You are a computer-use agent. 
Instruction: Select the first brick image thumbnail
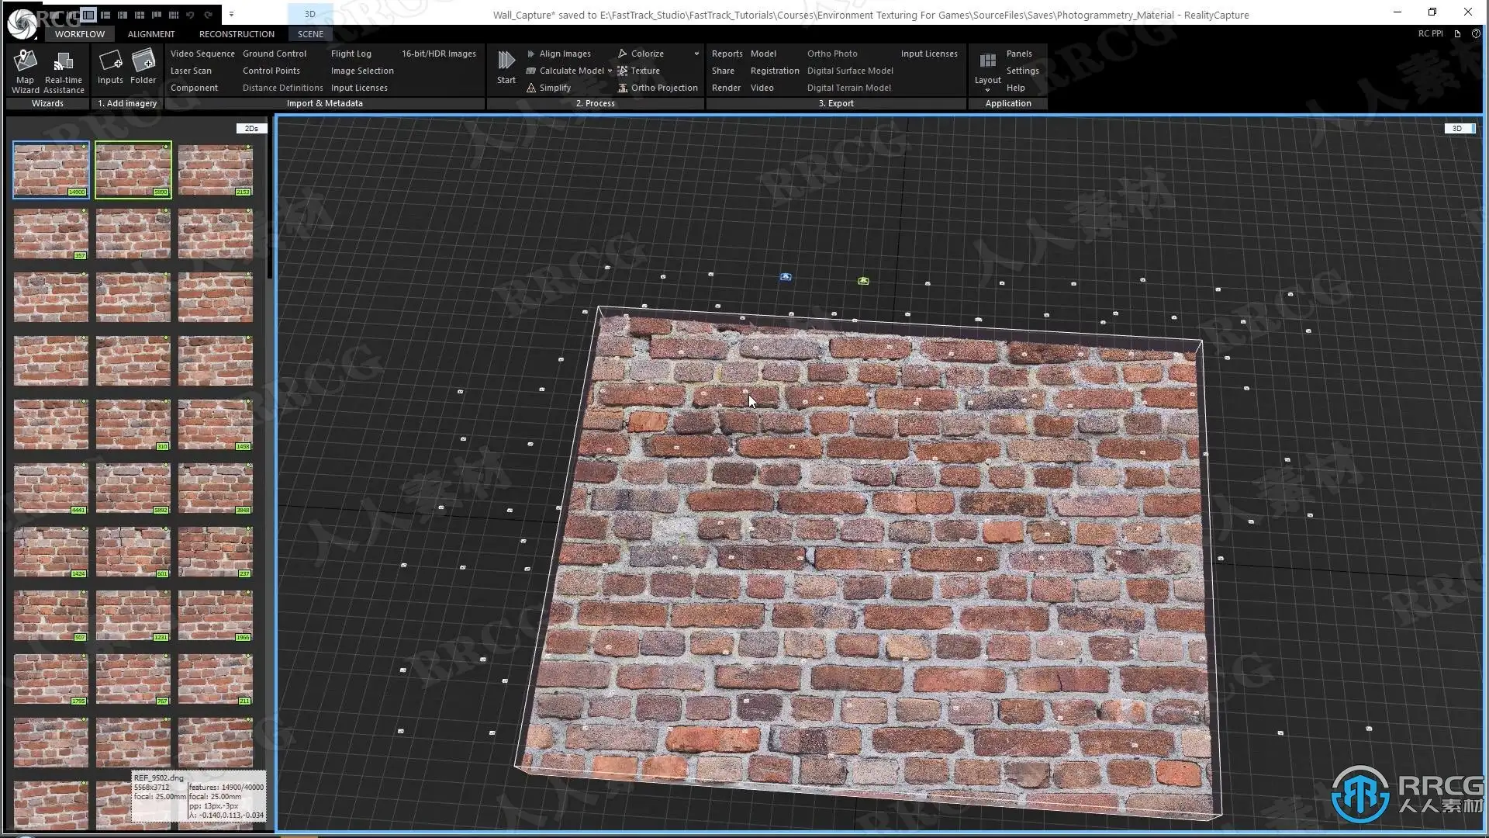pos(51,169)
